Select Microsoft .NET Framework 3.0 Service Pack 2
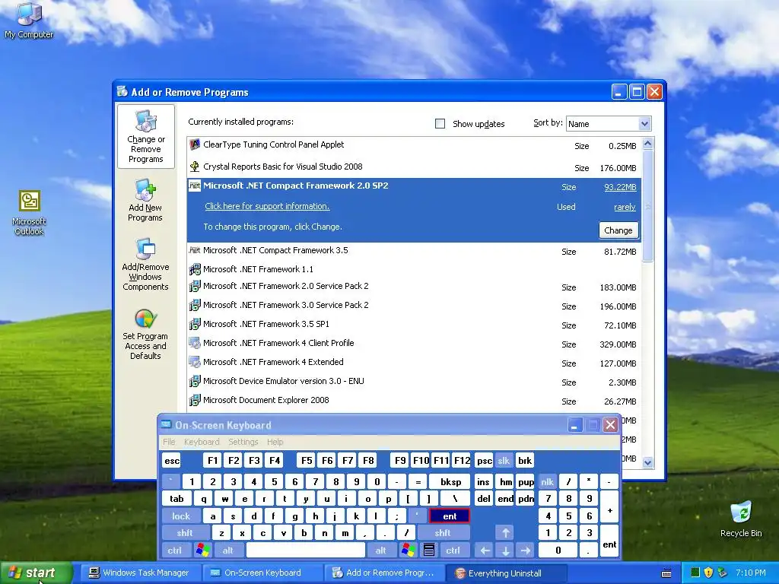The width and height of the screenshot is (779, 584). pyautogui.click(x=414, y=306)
